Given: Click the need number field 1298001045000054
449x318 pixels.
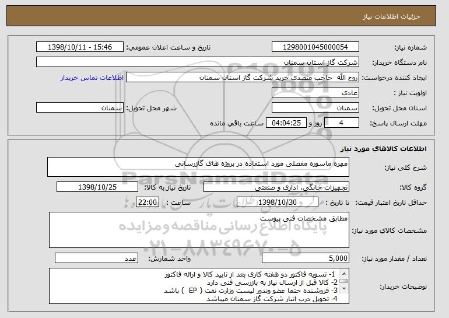Looking at the screenshot, I should tap(315, 47).
